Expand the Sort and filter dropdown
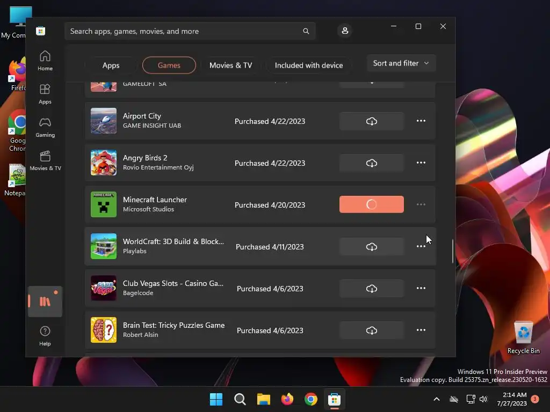Viewport: 550px width, 412px height. point(401,63)
